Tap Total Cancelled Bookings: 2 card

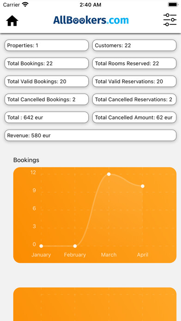tap(47, 99)
